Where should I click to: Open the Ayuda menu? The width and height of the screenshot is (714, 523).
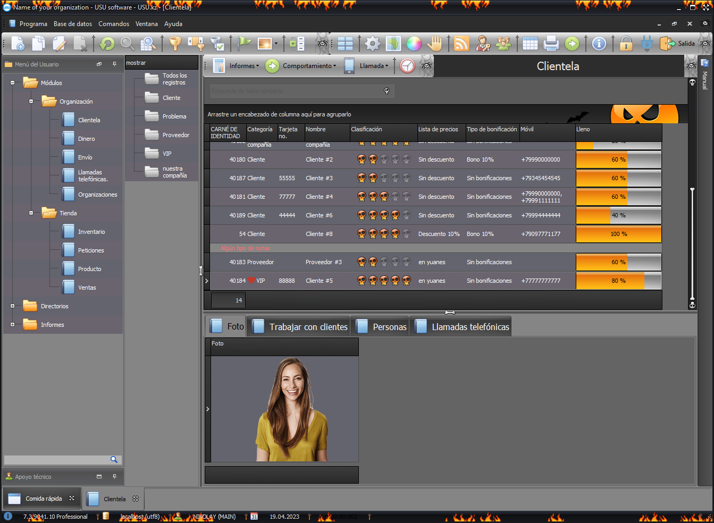click(173, 24)
